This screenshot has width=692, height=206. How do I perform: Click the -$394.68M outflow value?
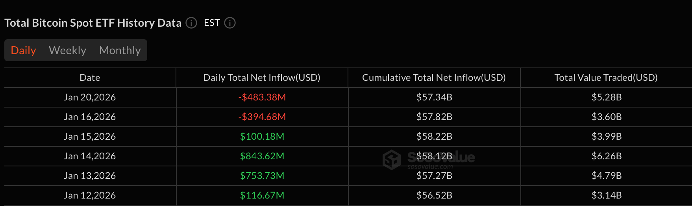click(262, 117)
